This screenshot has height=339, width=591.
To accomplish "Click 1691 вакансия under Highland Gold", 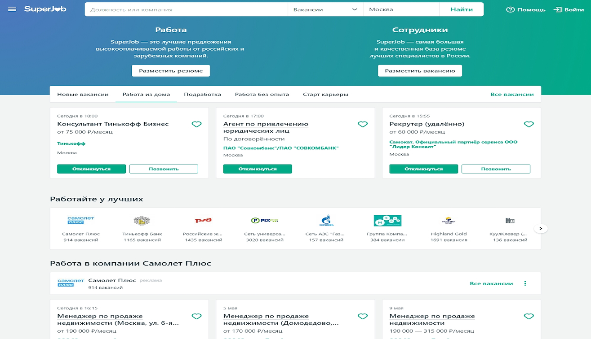I will click(x=449, y=240).
